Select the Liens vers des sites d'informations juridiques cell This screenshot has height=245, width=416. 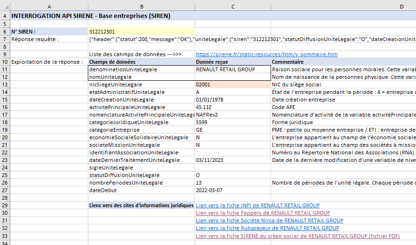[141, 205]
